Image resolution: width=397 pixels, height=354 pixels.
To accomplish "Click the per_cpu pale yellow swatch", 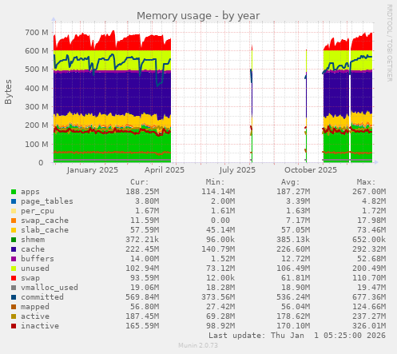I will [14, 211].
